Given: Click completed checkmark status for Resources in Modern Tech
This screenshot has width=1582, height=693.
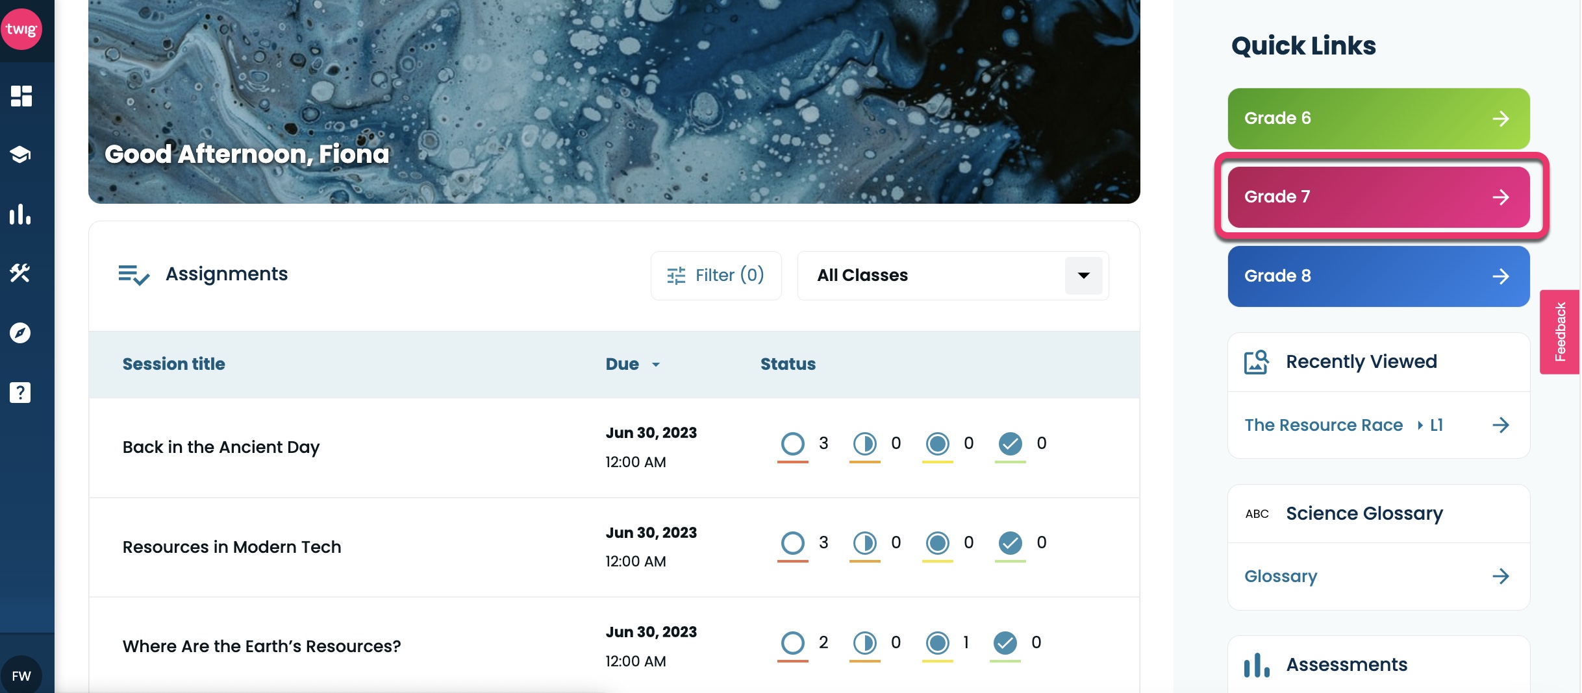Looking at the screenshot, I should click(x=1010, y=543).
